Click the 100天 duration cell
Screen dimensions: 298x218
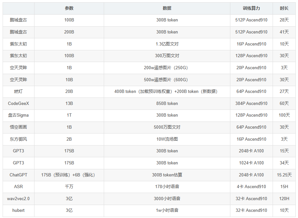[284, 115]
